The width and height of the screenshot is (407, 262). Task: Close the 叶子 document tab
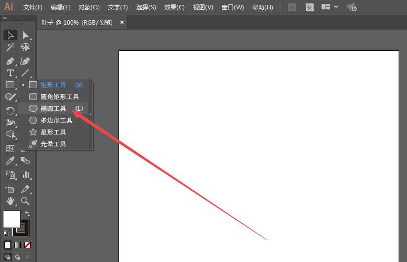tap(122, 22)
